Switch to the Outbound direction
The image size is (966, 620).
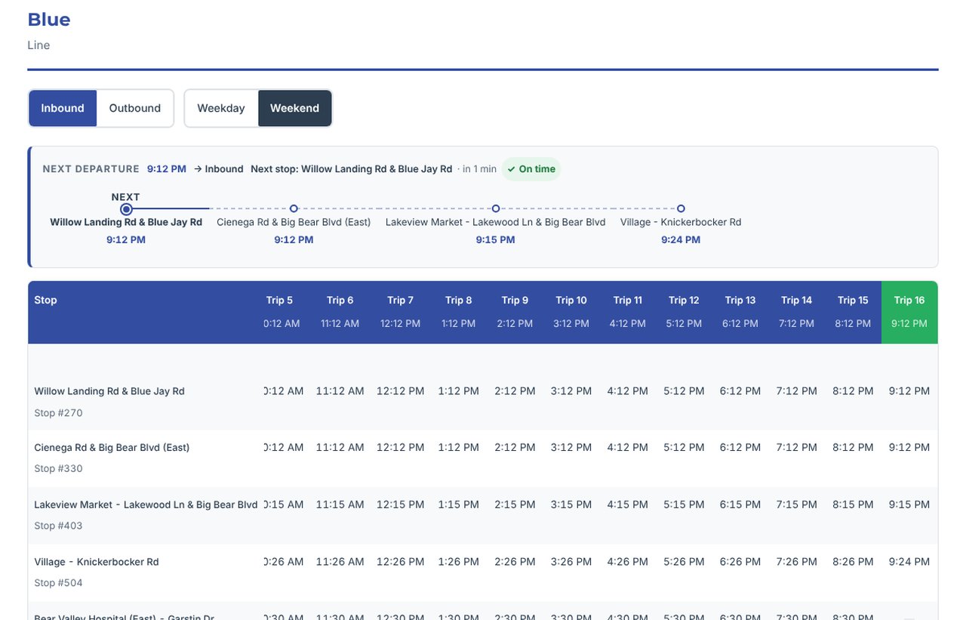pos(135,108)
